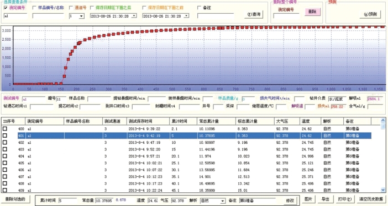Viewport: 388px width, 206px height.
Task: Sort by the 常态累计量 column header
Action: pos(217,121)
